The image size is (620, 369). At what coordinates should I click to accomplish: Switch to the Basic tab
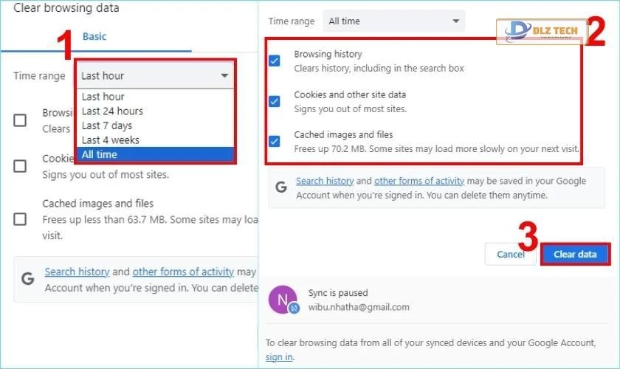pos(94,36)
